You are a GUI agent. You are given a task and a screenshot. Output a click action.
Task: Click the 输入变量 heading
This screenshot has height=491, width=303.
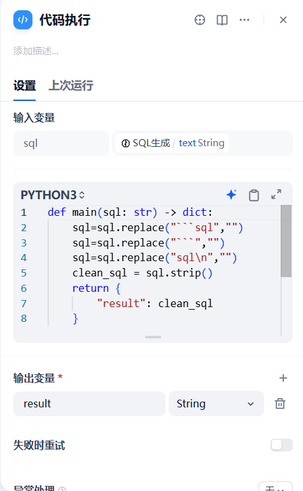coord(34,117)
